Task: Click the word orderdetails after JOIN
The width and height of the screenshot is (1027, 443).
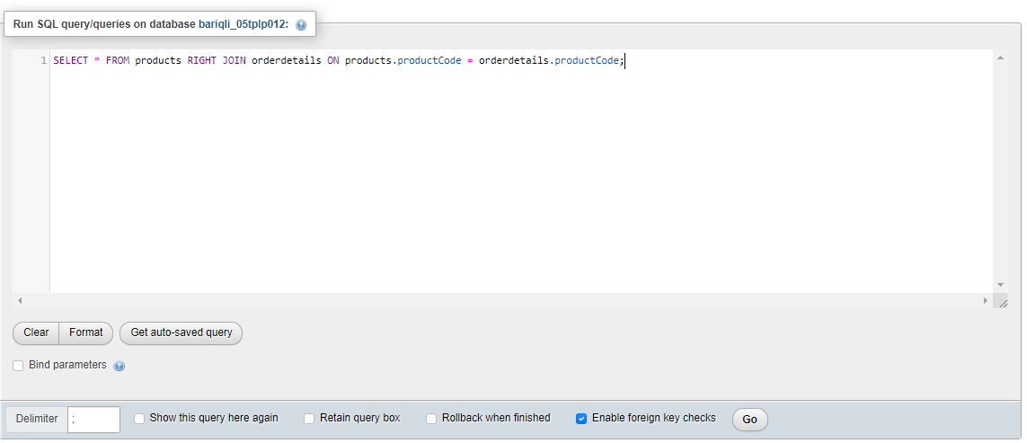Action: click(x=287, y=60)
